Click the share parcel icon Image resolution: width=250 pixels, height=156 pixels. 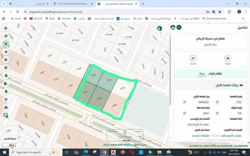point(193,58)
